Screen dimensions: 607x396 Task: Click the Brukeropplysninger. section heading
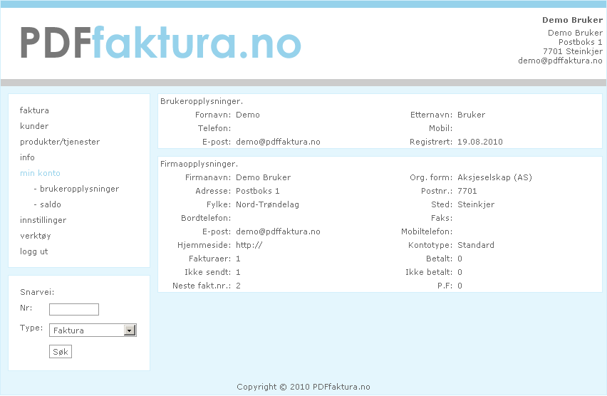pos(202,101)
